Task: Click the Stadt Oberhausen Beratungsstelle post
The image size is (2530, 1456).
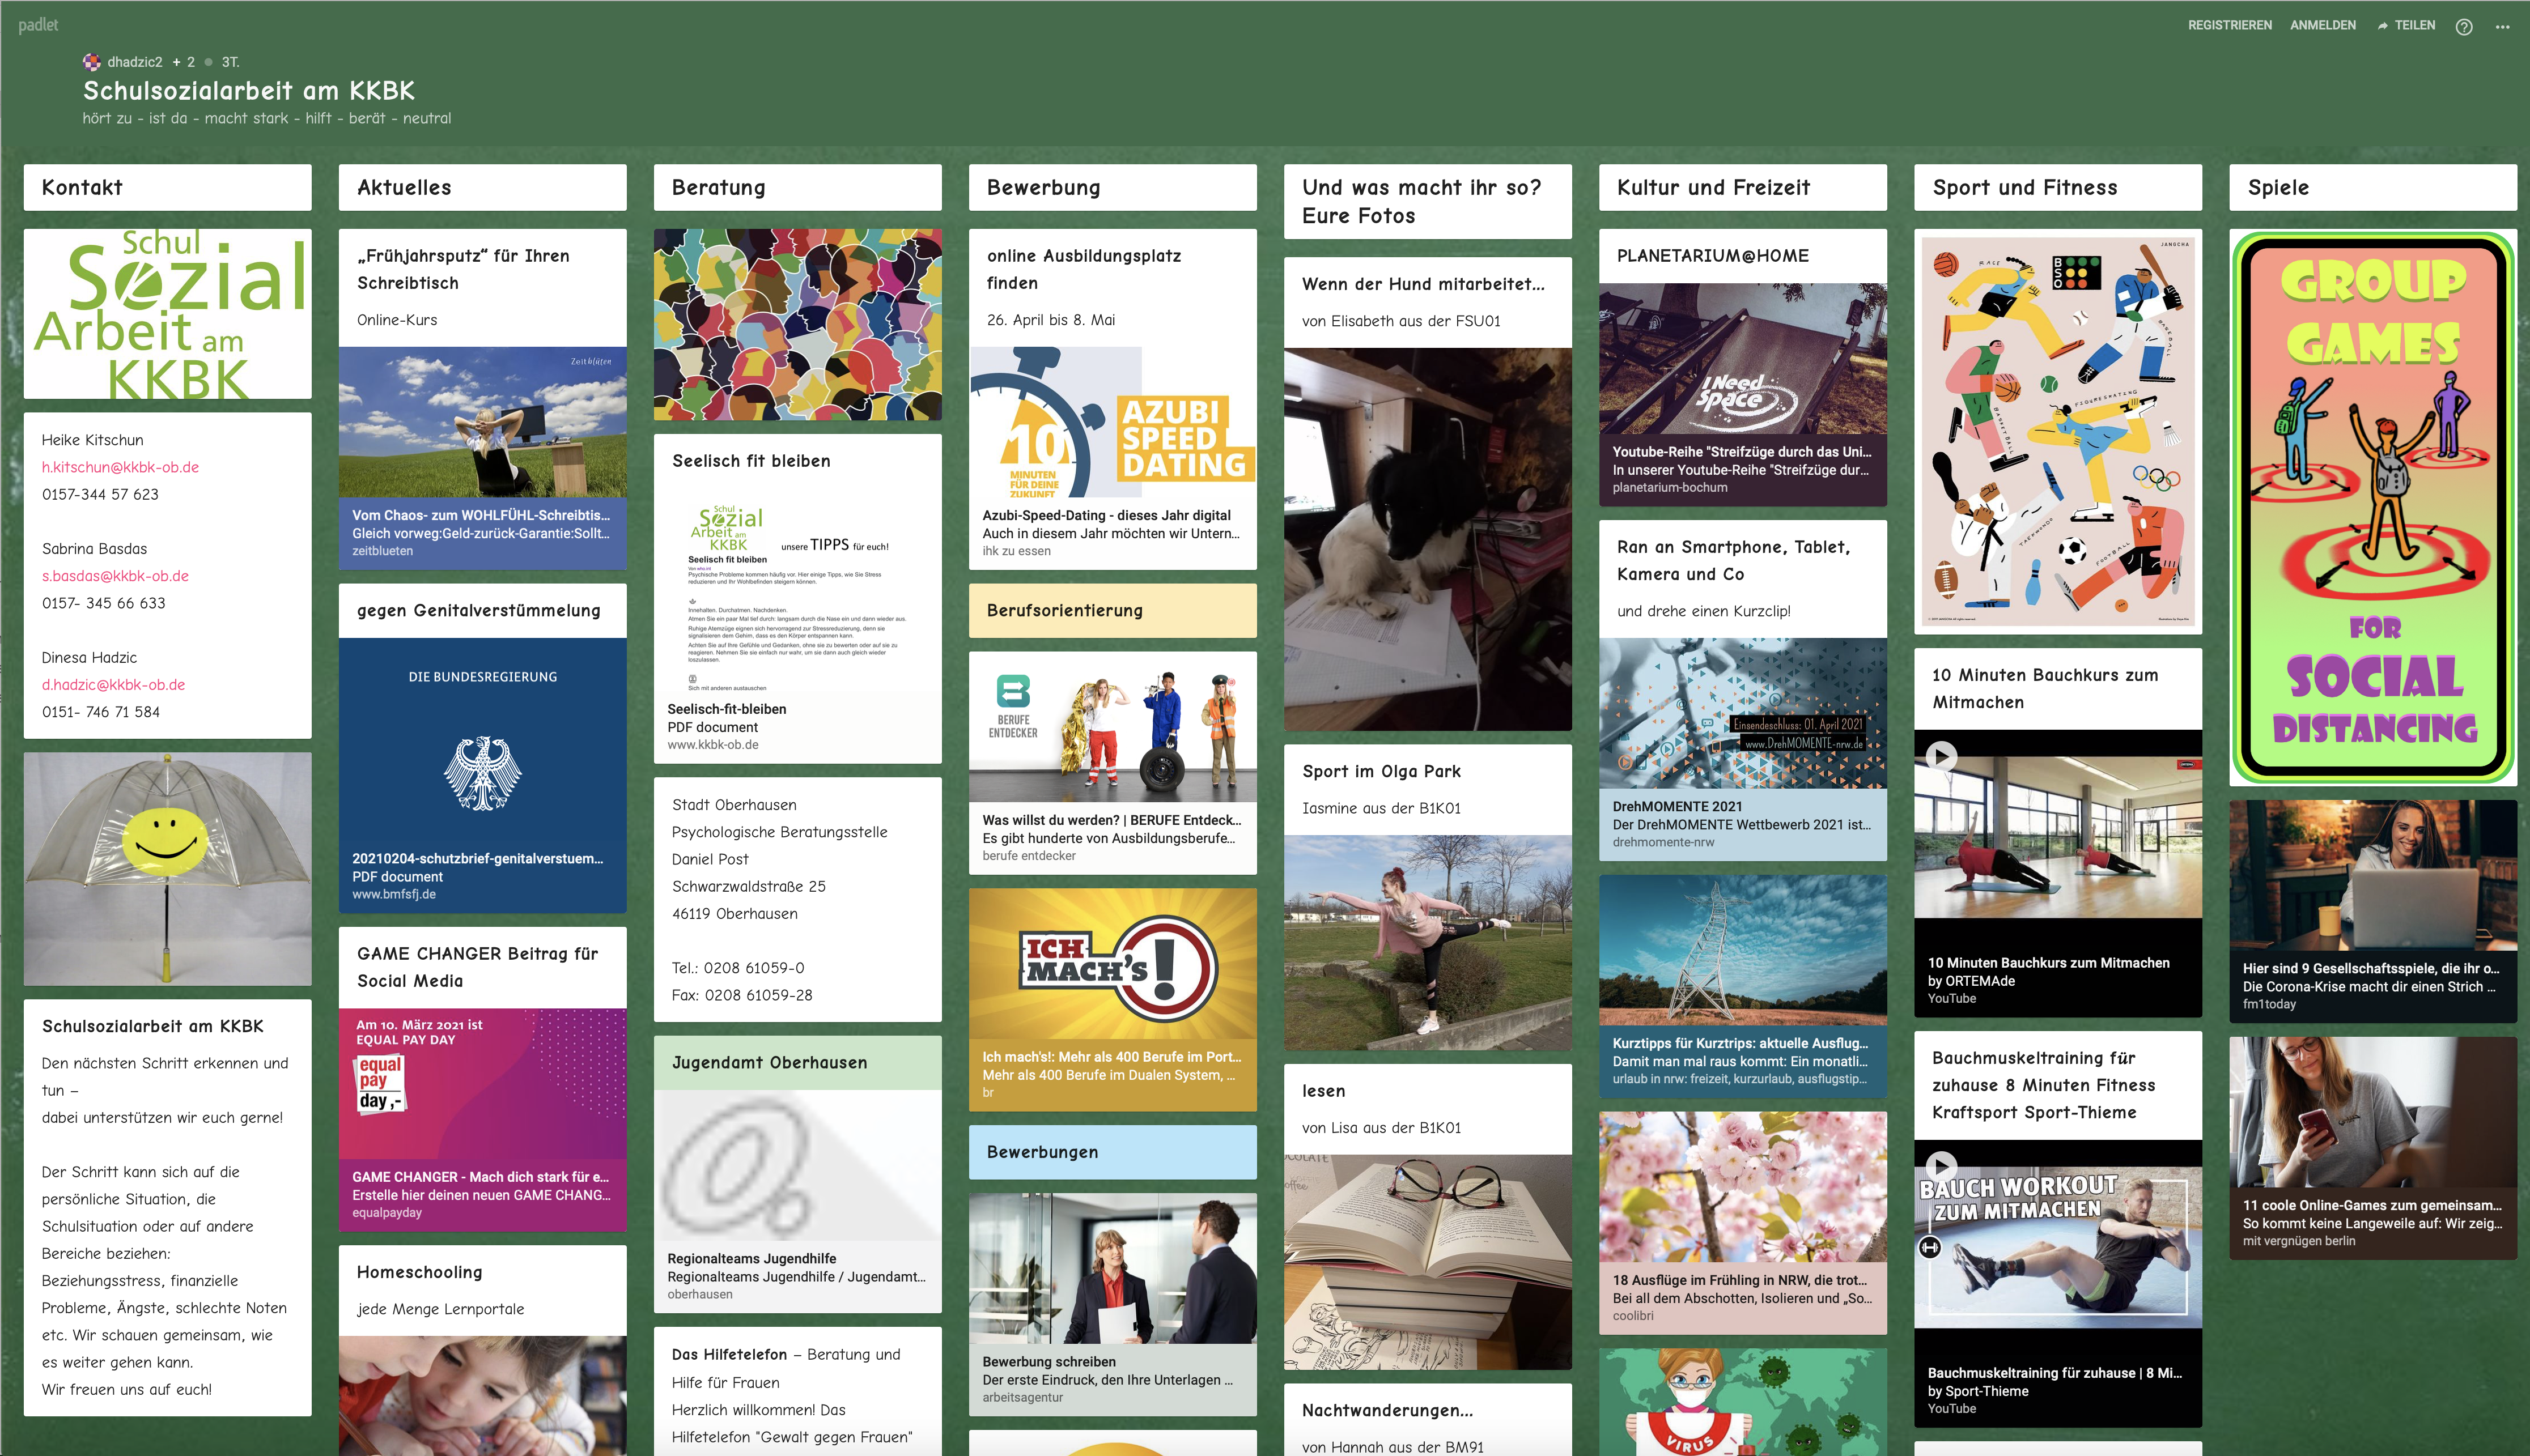Action: click(x=797, y=900)
